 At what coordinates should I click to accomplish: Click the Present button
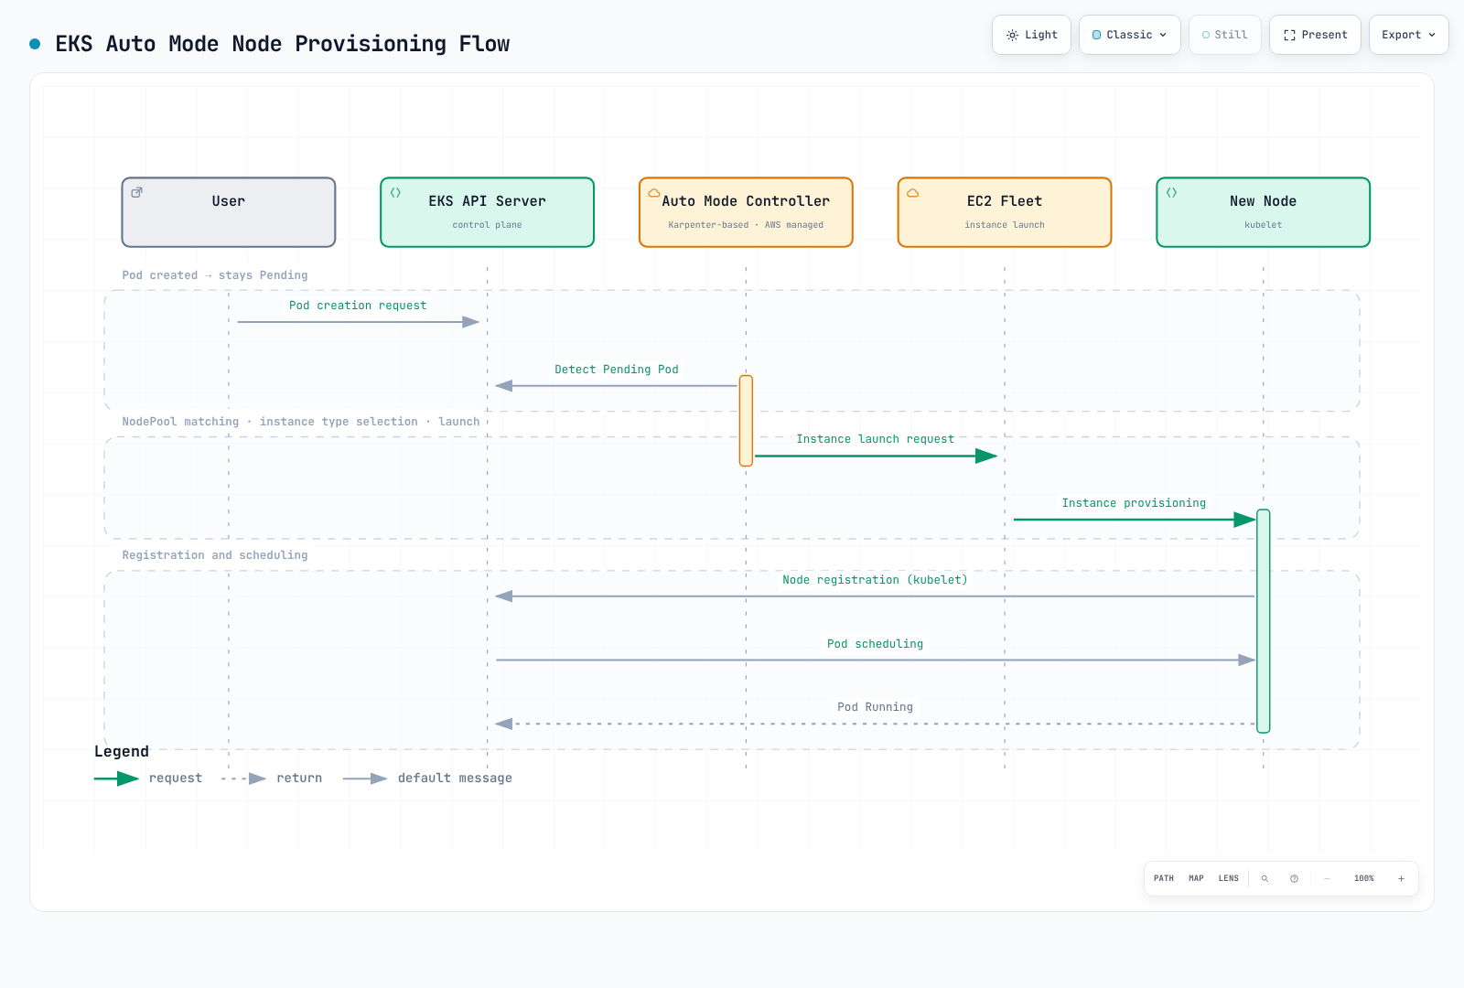coord(1315,35)
